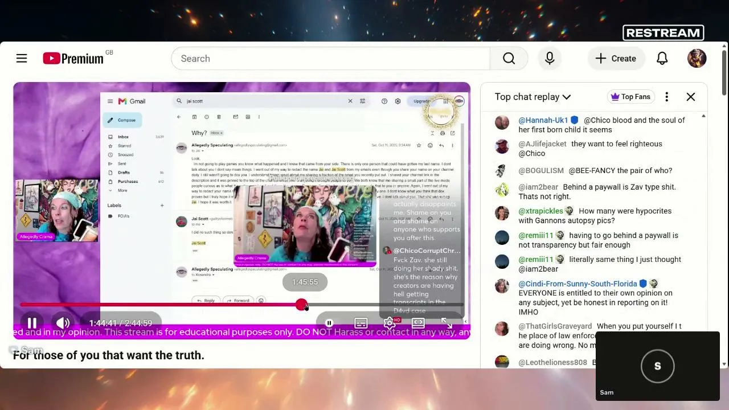Click @iam2bear's chat avatar

pos(502,190)
